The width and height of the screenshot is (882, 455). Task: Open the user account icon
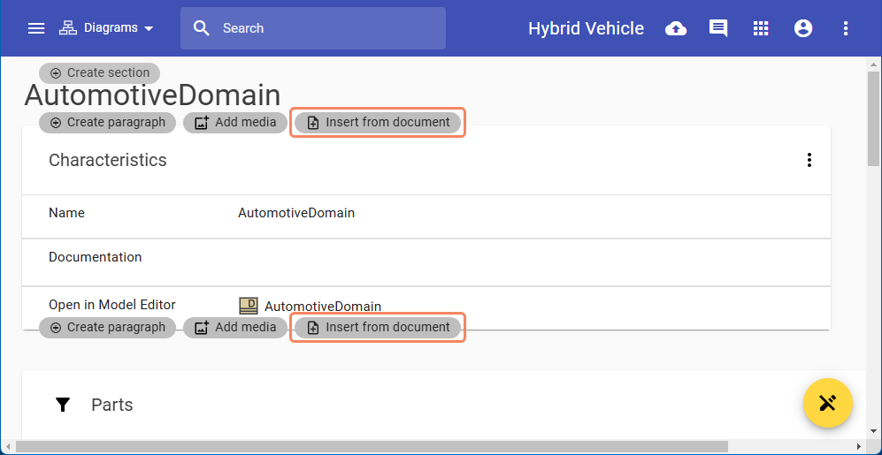tap(803, 28)
